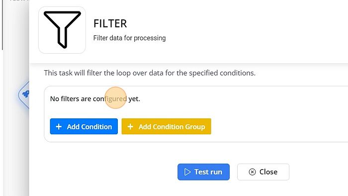Viewport: 348px width, 196px height.
Task: Add a new filter condition
Action: pos(84,126)
